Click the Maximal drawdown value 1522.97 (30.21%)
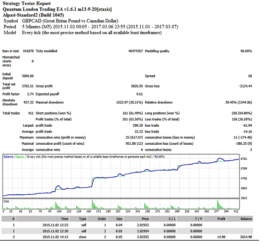263x244 pixels. [130, 102]
